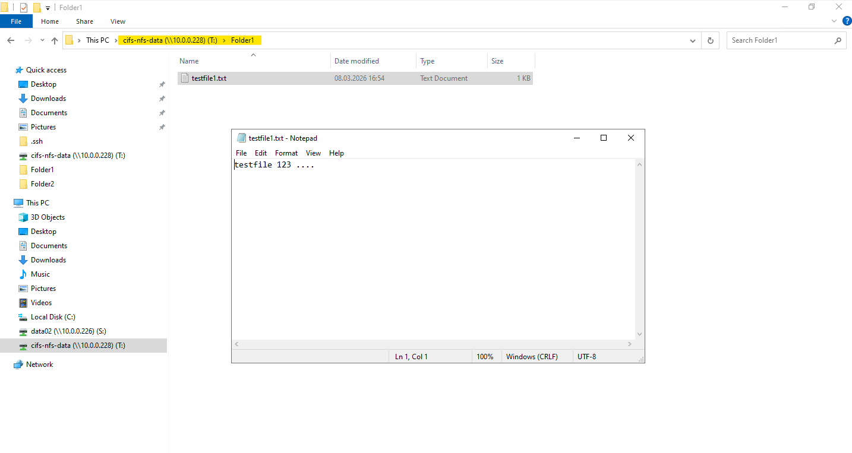The width and height of the screenshot is (852, 453).
Task: Unpin Desktop from Quick access pin icon
Action: (x=162, y=84)
